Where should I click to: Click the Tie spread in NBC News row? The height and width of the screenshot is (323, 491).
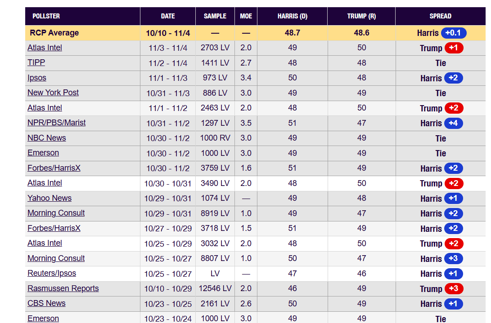coord(441,138)
